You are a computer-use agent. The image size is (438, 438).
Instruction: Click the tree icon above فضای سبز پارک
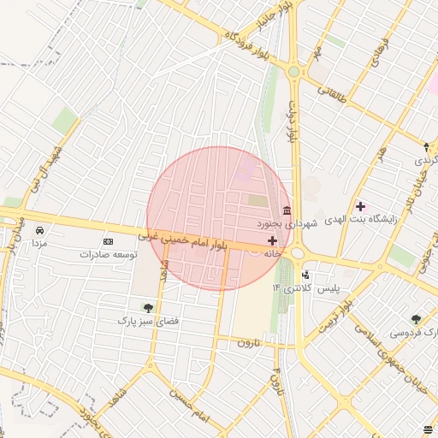coord(148,308)
